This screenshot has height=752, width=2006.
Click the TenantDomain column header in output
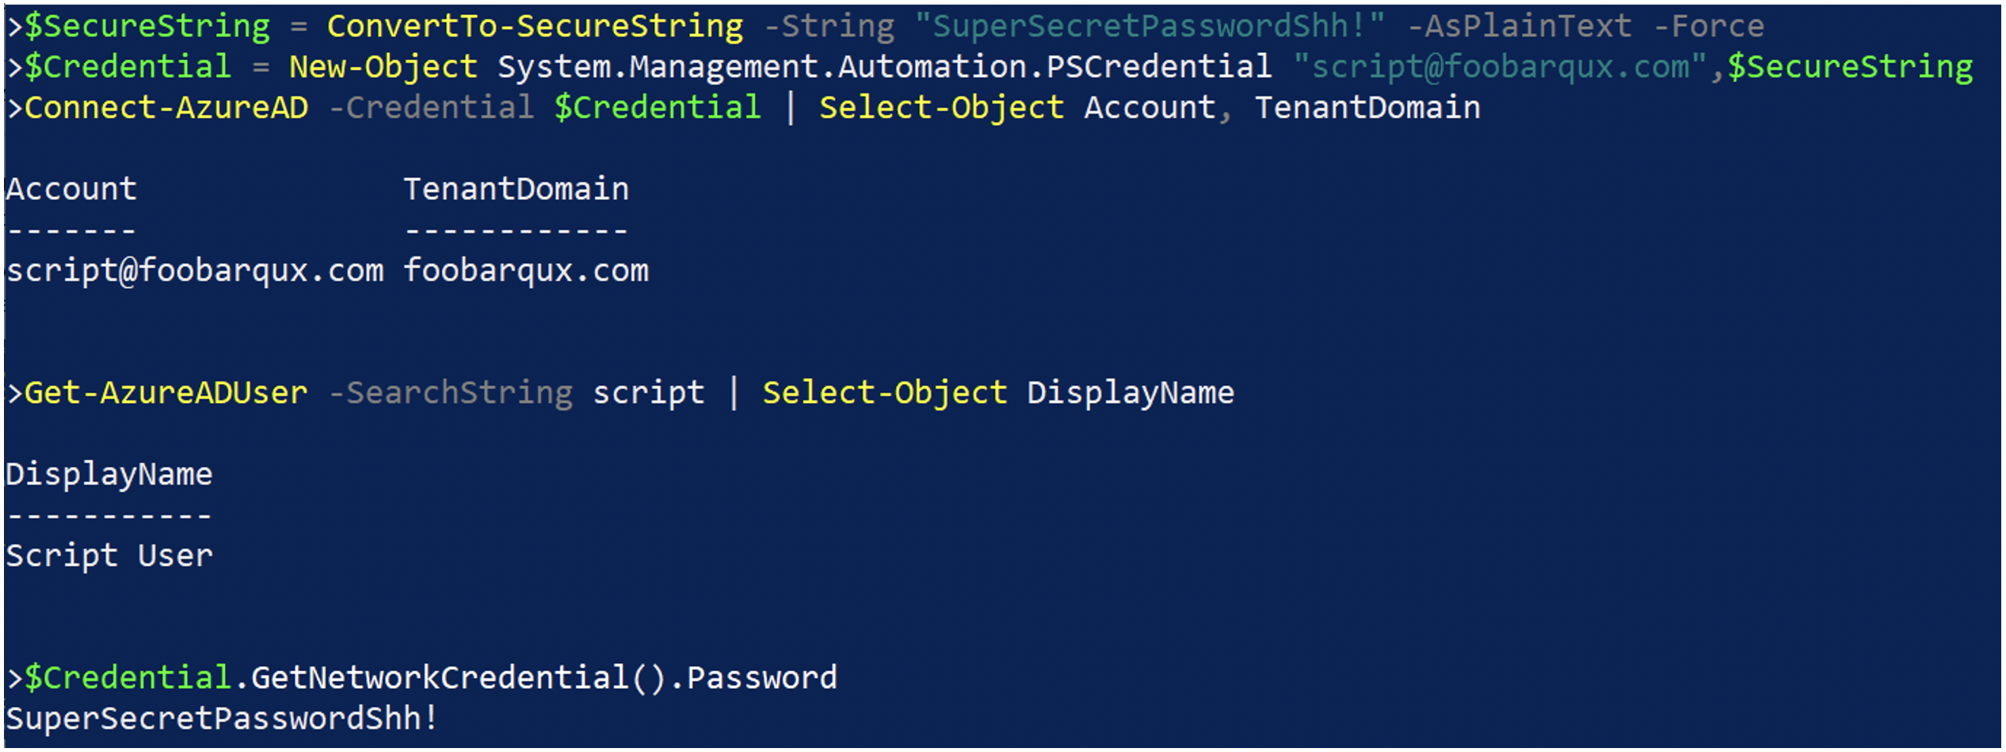coord(517,189)
